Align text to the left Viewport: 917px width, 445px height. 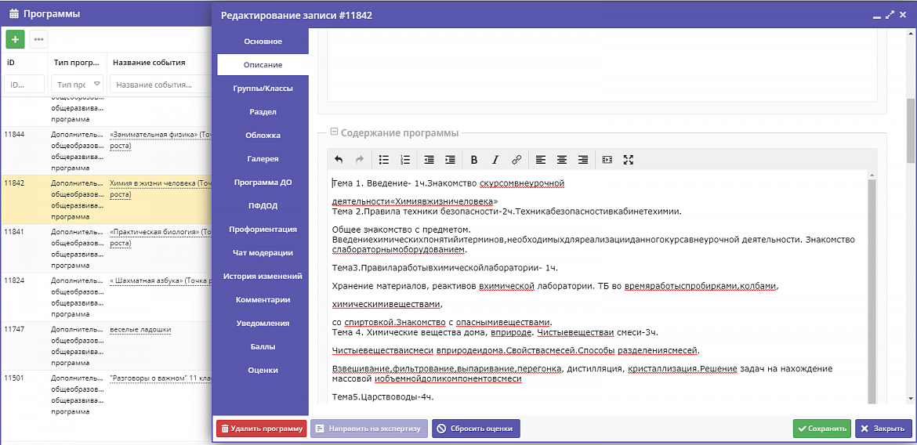541,159
